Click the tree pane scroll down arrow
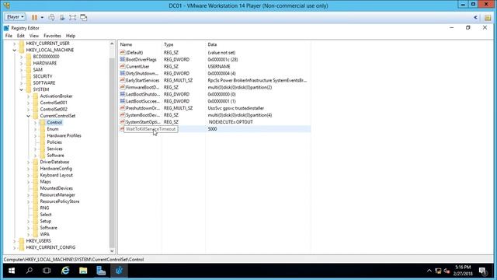 tap(112, 250)
